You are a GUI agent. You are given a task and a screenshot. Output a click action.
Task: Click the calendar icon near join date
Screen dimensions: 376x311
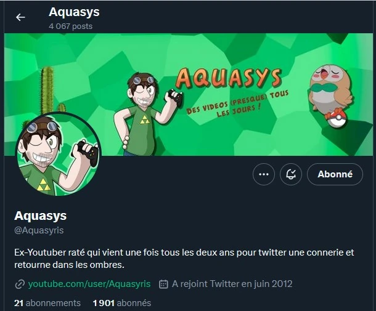click(x=163, y=284)
